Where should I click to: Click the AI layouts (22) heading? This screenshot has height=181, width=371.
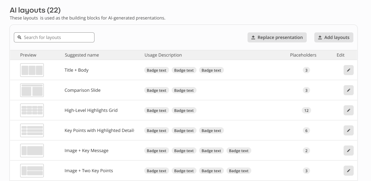tap(35, 10)
